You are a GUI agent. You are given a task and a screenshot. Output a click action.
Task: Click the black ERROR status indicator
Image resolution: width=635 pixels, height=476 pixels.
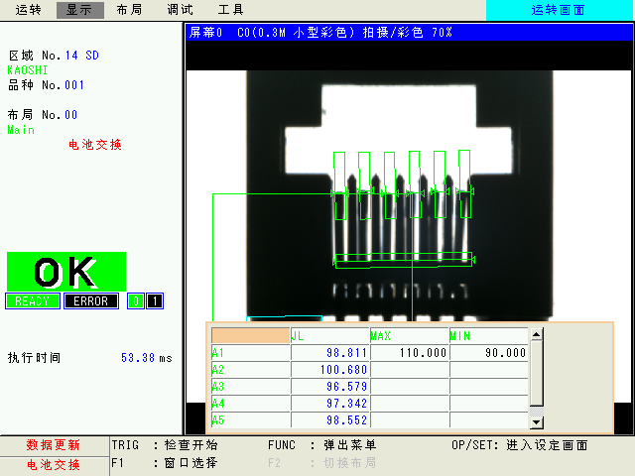click(91, 301)
